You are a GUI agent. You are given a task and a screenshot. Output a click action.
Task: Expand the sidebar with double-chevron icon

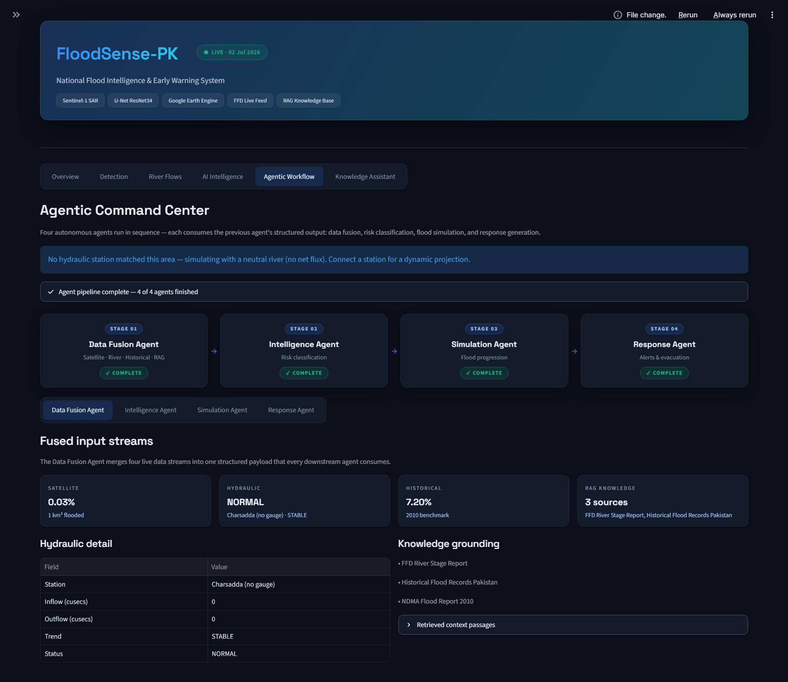pyautogui.click(x=16, y=15)
